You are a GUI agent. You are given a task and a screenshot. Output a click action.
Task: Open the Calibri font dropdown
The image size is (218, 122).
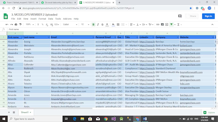(x=70, y=25)
